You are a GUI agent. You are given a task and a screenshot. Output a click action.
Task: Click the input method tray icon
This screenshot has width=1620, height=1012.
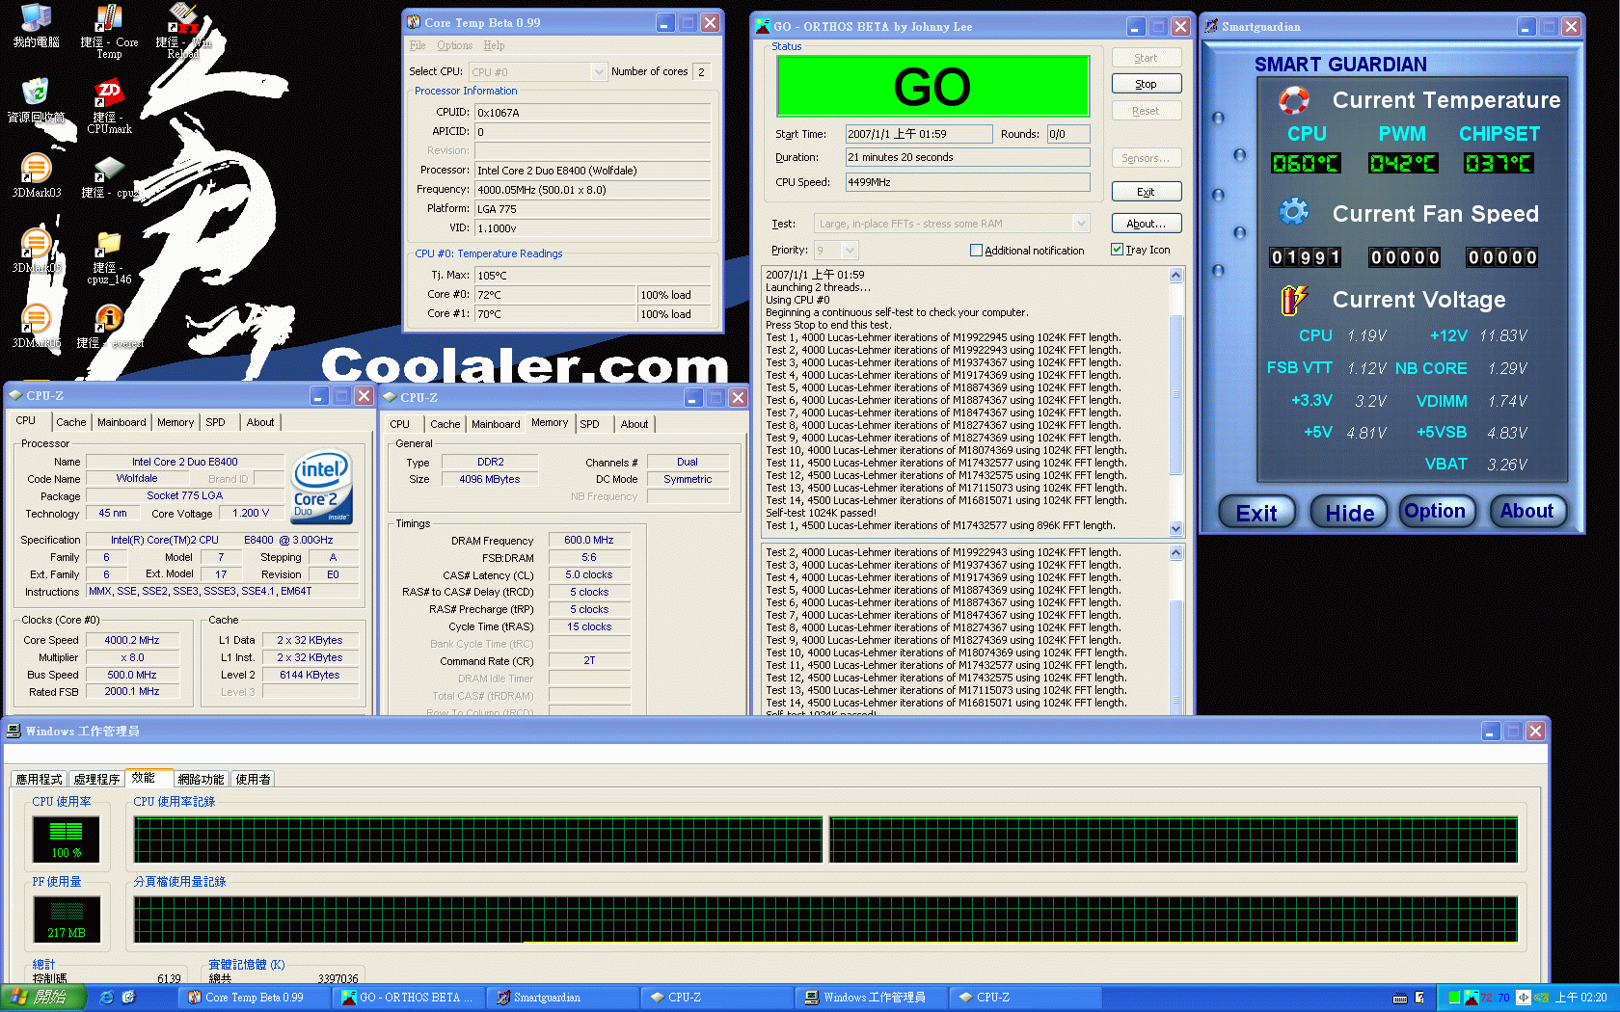(1523, 998)
